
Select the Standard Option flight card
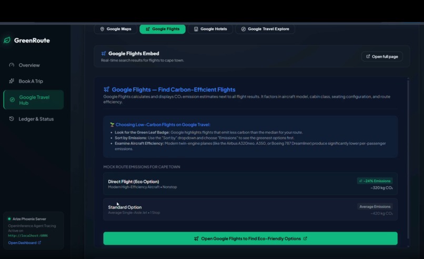pos(250,210)
